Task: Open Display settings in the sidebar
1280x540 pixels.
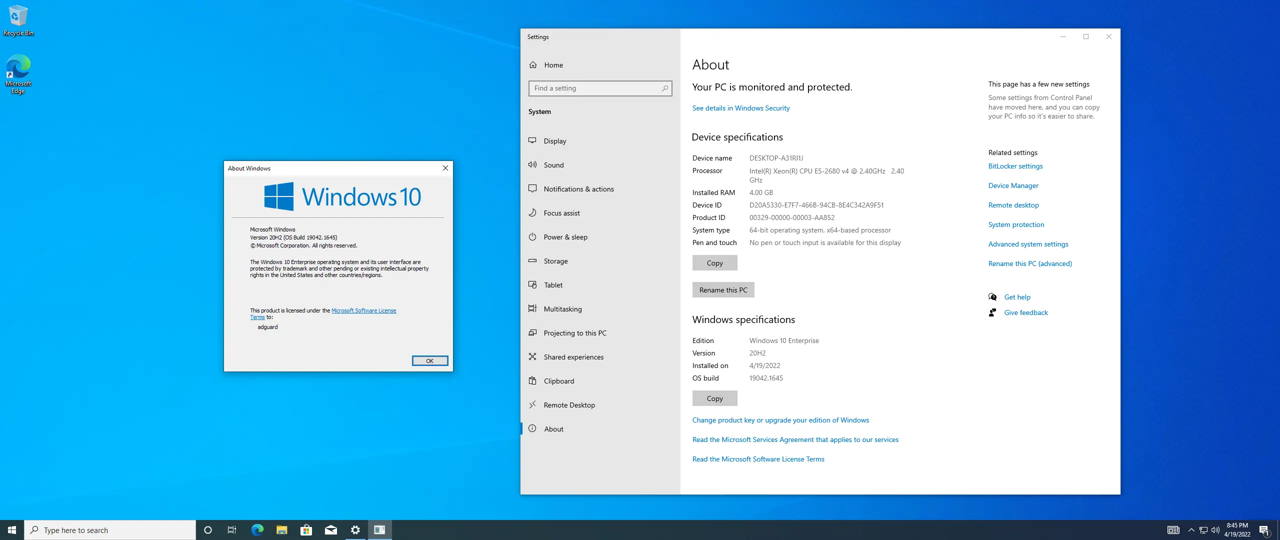Action: point(555,141)
